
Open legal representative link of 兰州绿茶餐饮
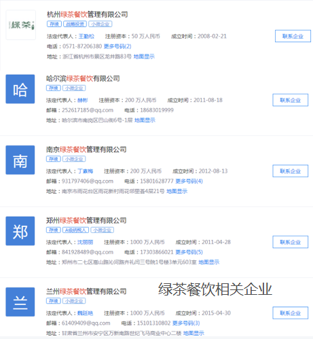[x=86, y=313]
